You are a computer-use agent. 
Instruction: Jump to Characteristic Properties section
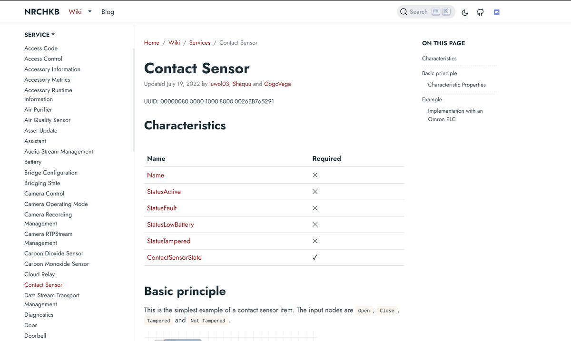[457, 85]
